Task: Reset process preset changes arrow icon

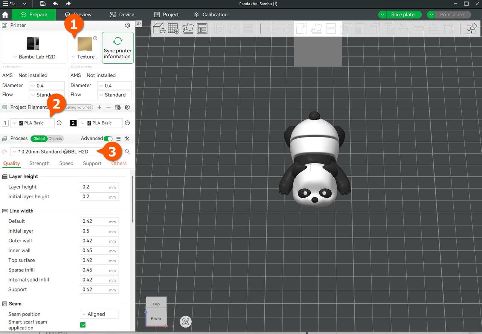Action: point(5,152)
